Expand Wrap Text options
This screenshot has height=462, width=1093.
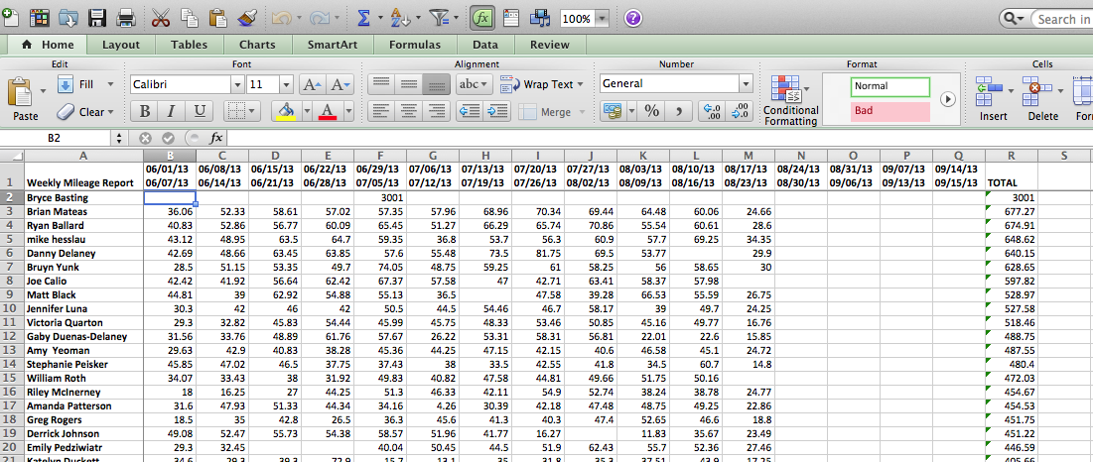click(579, 84)
